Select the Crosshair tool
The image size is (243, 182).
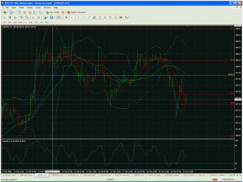(x=72, y=17)
